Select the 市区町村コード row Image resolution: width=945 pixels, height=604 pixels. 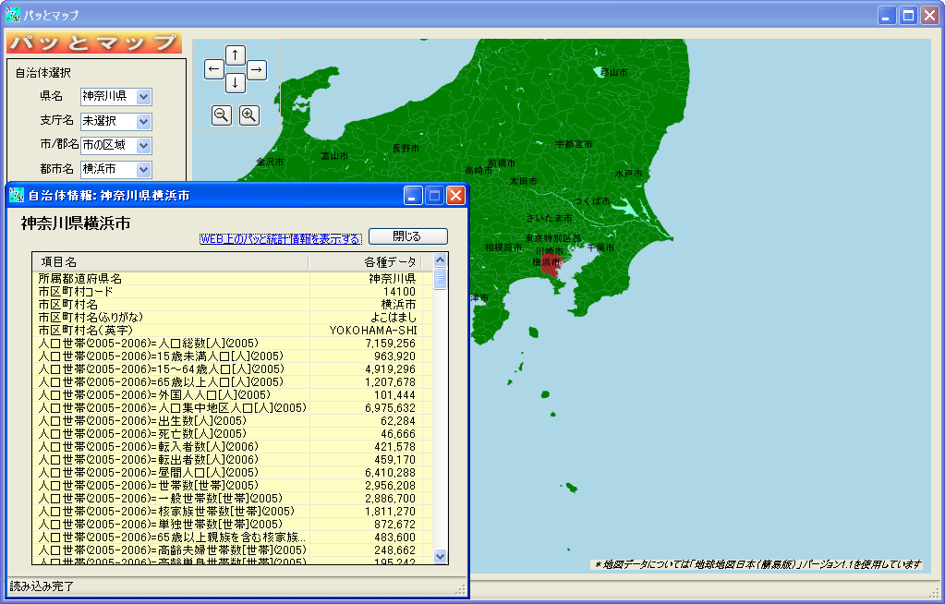[233, 291]
